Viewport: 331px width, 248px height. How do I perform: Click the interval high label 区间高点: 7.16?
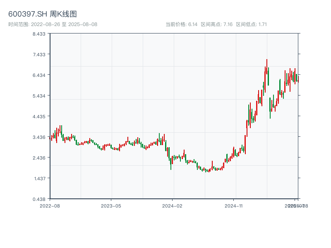point(216,24)
